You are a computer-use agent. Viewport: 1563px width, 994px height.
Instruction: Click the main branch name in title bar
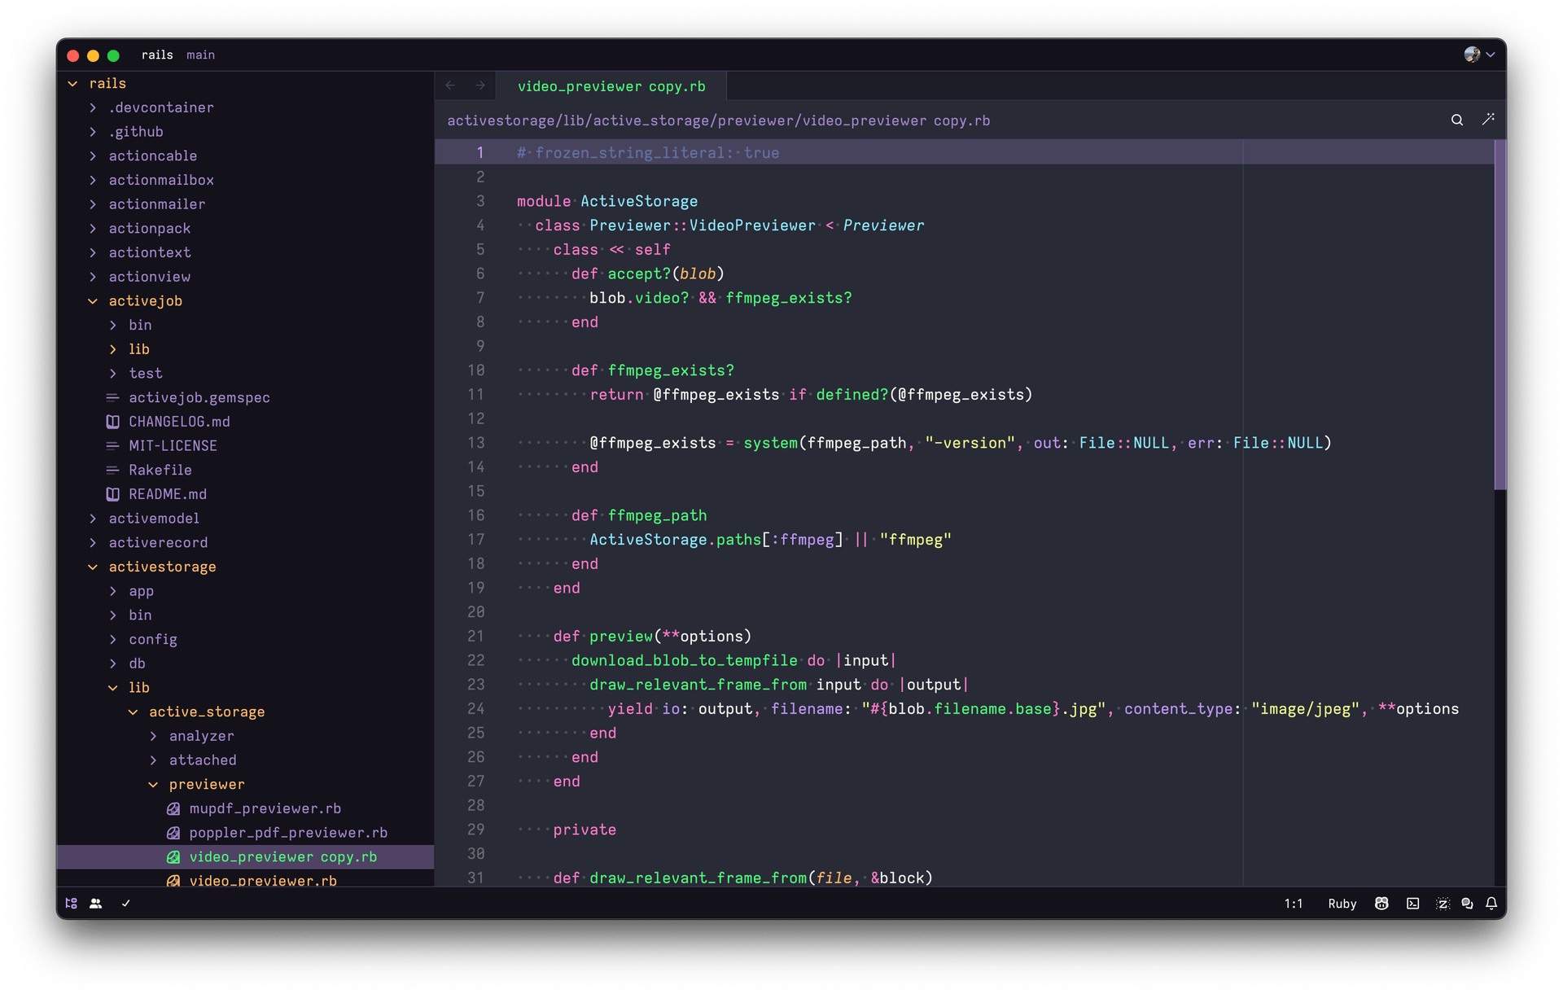coord(200,55)
